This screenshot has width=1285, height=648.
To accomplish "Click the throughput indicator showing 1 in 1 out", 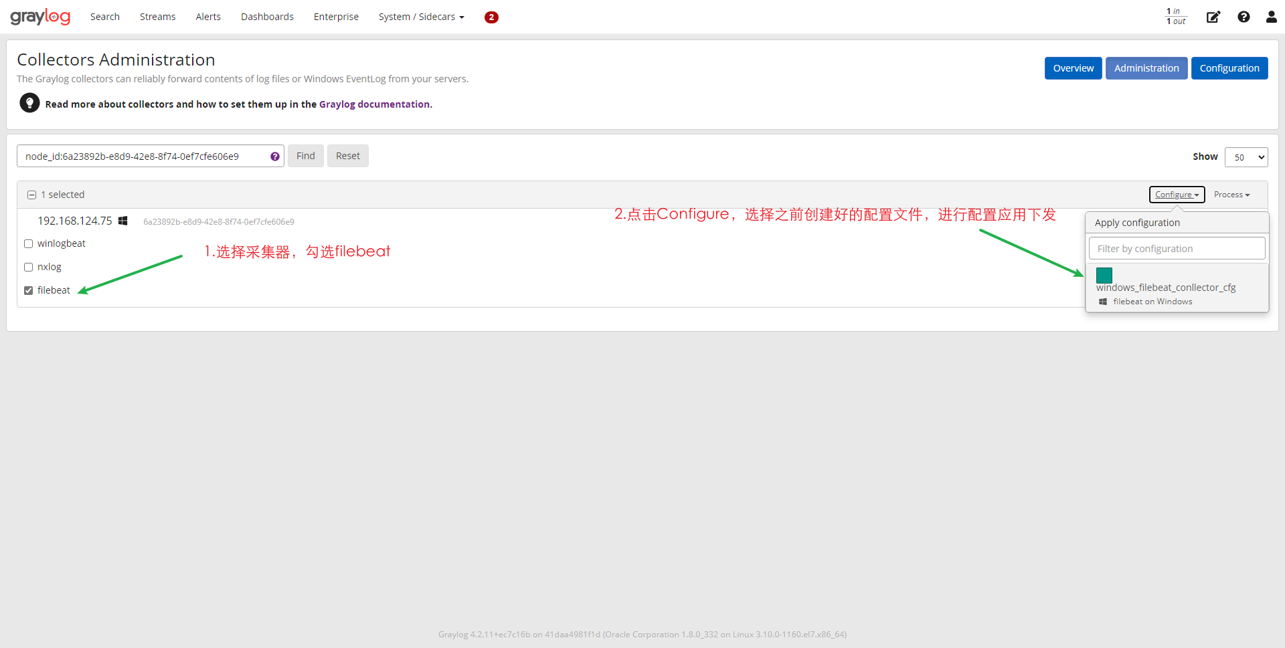I will click(1175, 17).
